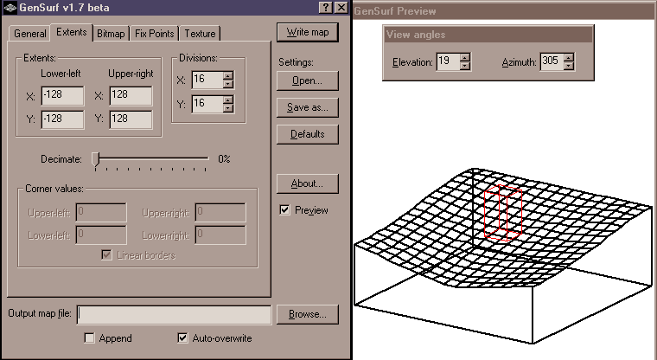Decrease Elevation with down arrow

coord(465,66)
